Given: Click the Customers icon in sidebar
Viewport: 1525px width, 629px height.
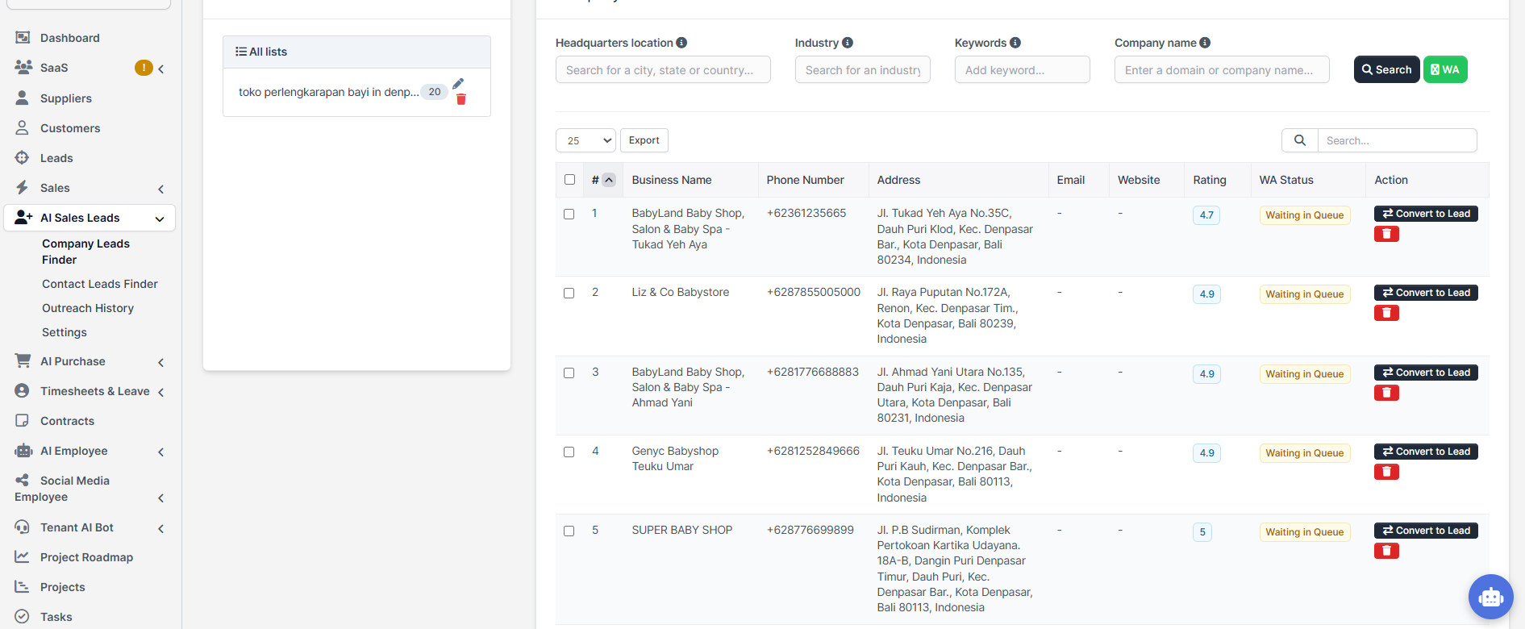Looking at the screenshot, I should click(23, 128).
